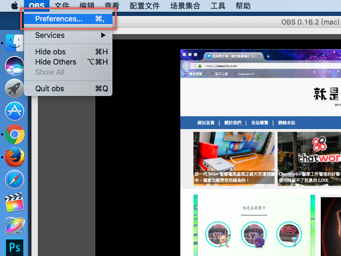This screenshot has height=256, width=341.
Task: Open the 查看 menu
Action: coord(112,6)
